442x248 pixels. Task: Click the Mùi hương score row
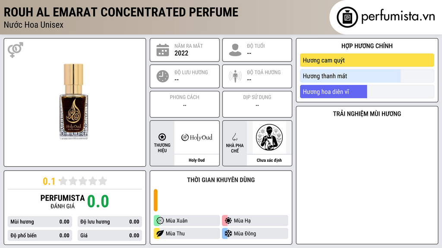click(x=40, y=222)
